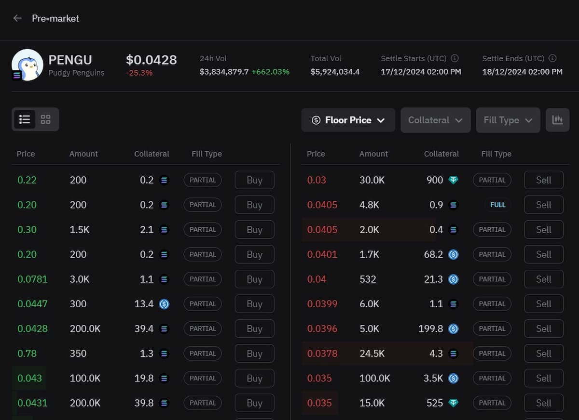
Task: Click Sell on the 15.0K amount 0.035 order
Action: 543,403
